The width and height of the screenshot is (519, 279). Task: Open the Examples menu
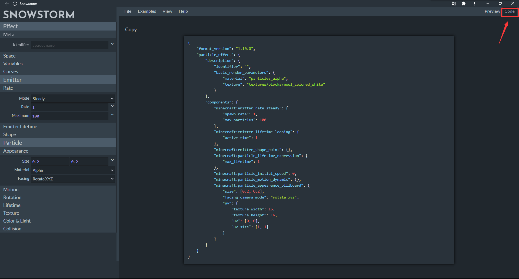(147, 11)
